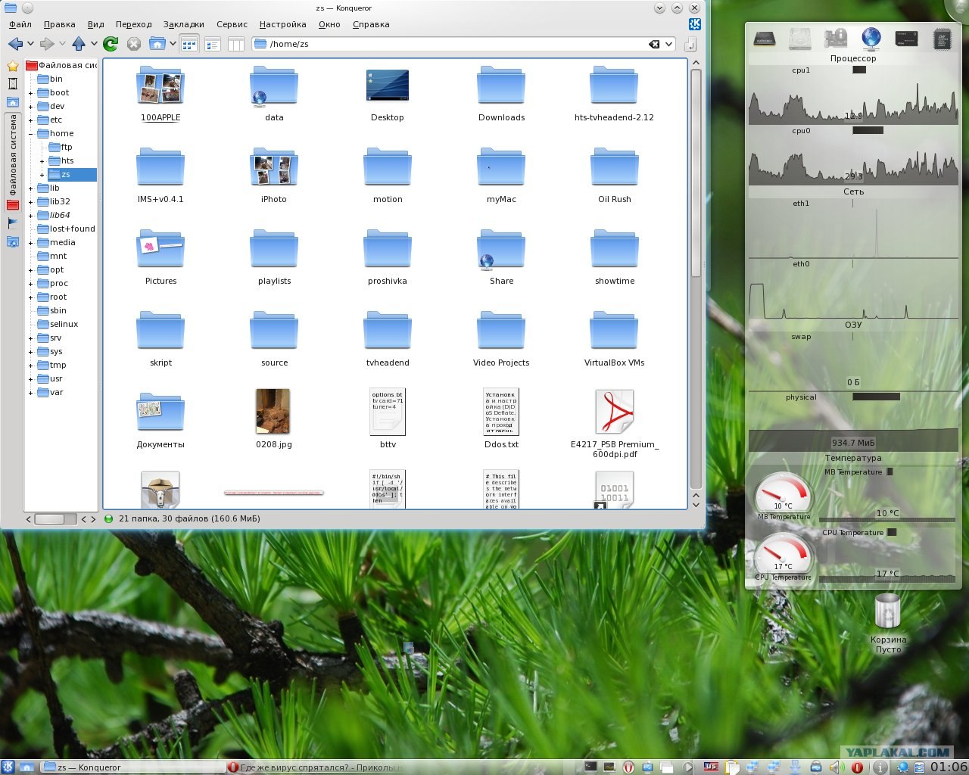Screen dimensions: 969x775
Task: Expand the hts folder in the tree
Action: click(x=42, y=161)
